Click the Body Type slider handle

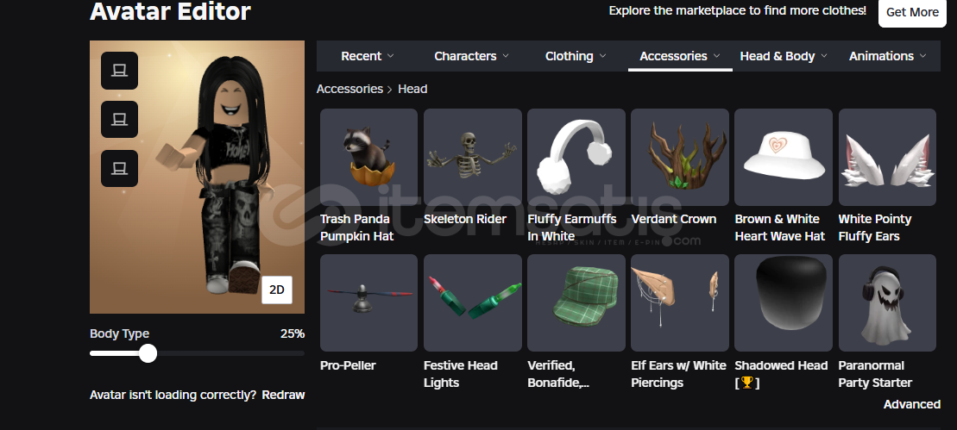coord(148,353)
